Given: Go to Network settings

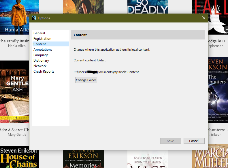Looking at the screenshot, I should [51, 66].
